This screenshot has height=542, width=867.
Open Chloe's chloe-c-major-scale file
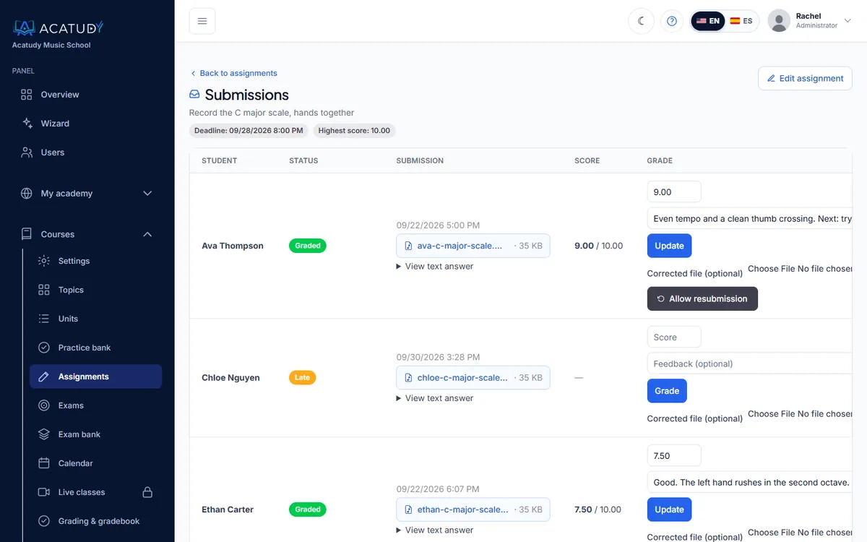tap(473, 377)
